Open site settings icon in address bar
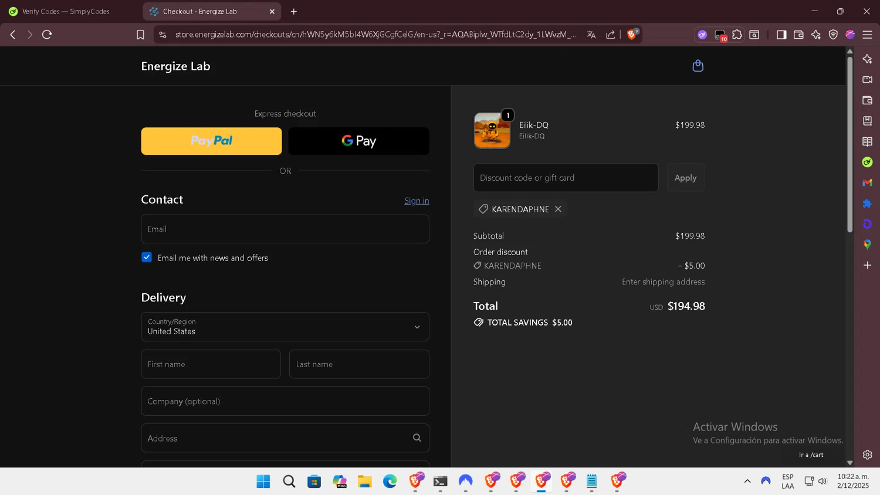This screenshot has height=495, width=880. 163,35
